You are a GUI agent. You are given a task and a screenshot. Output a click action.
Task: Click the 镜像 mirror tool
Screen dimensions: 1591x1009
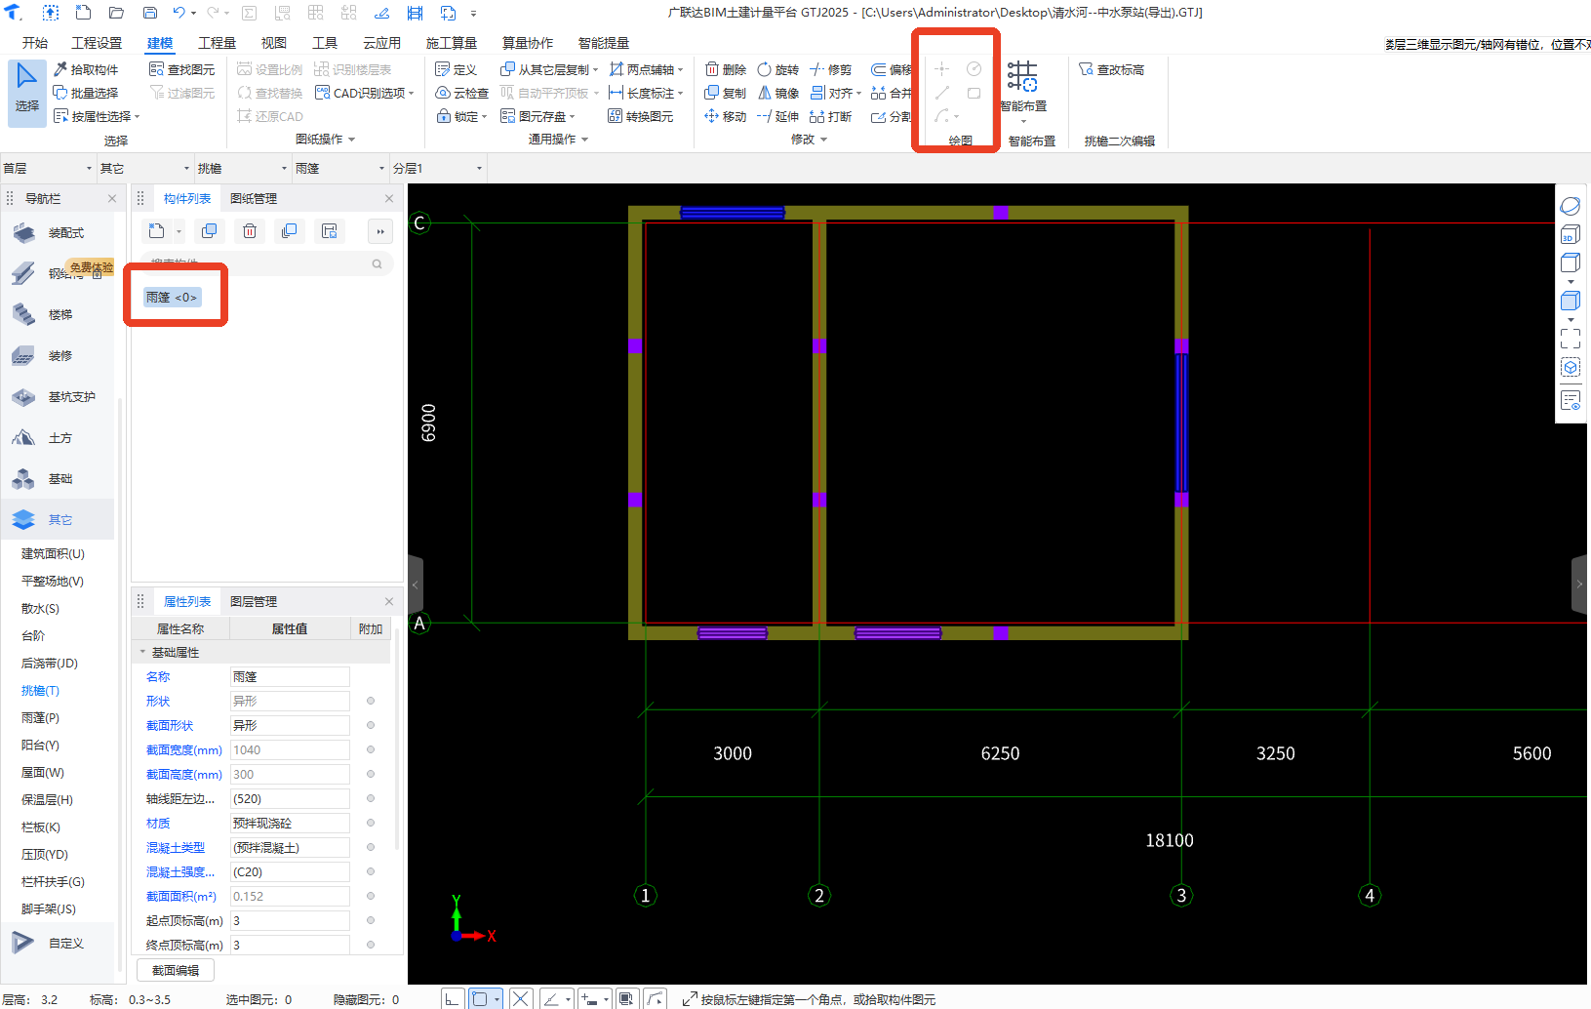[x=778, y=93]
